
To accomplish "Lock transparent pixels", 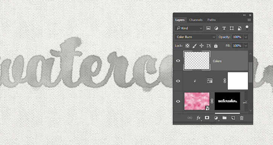I will (x=188, y=46).
